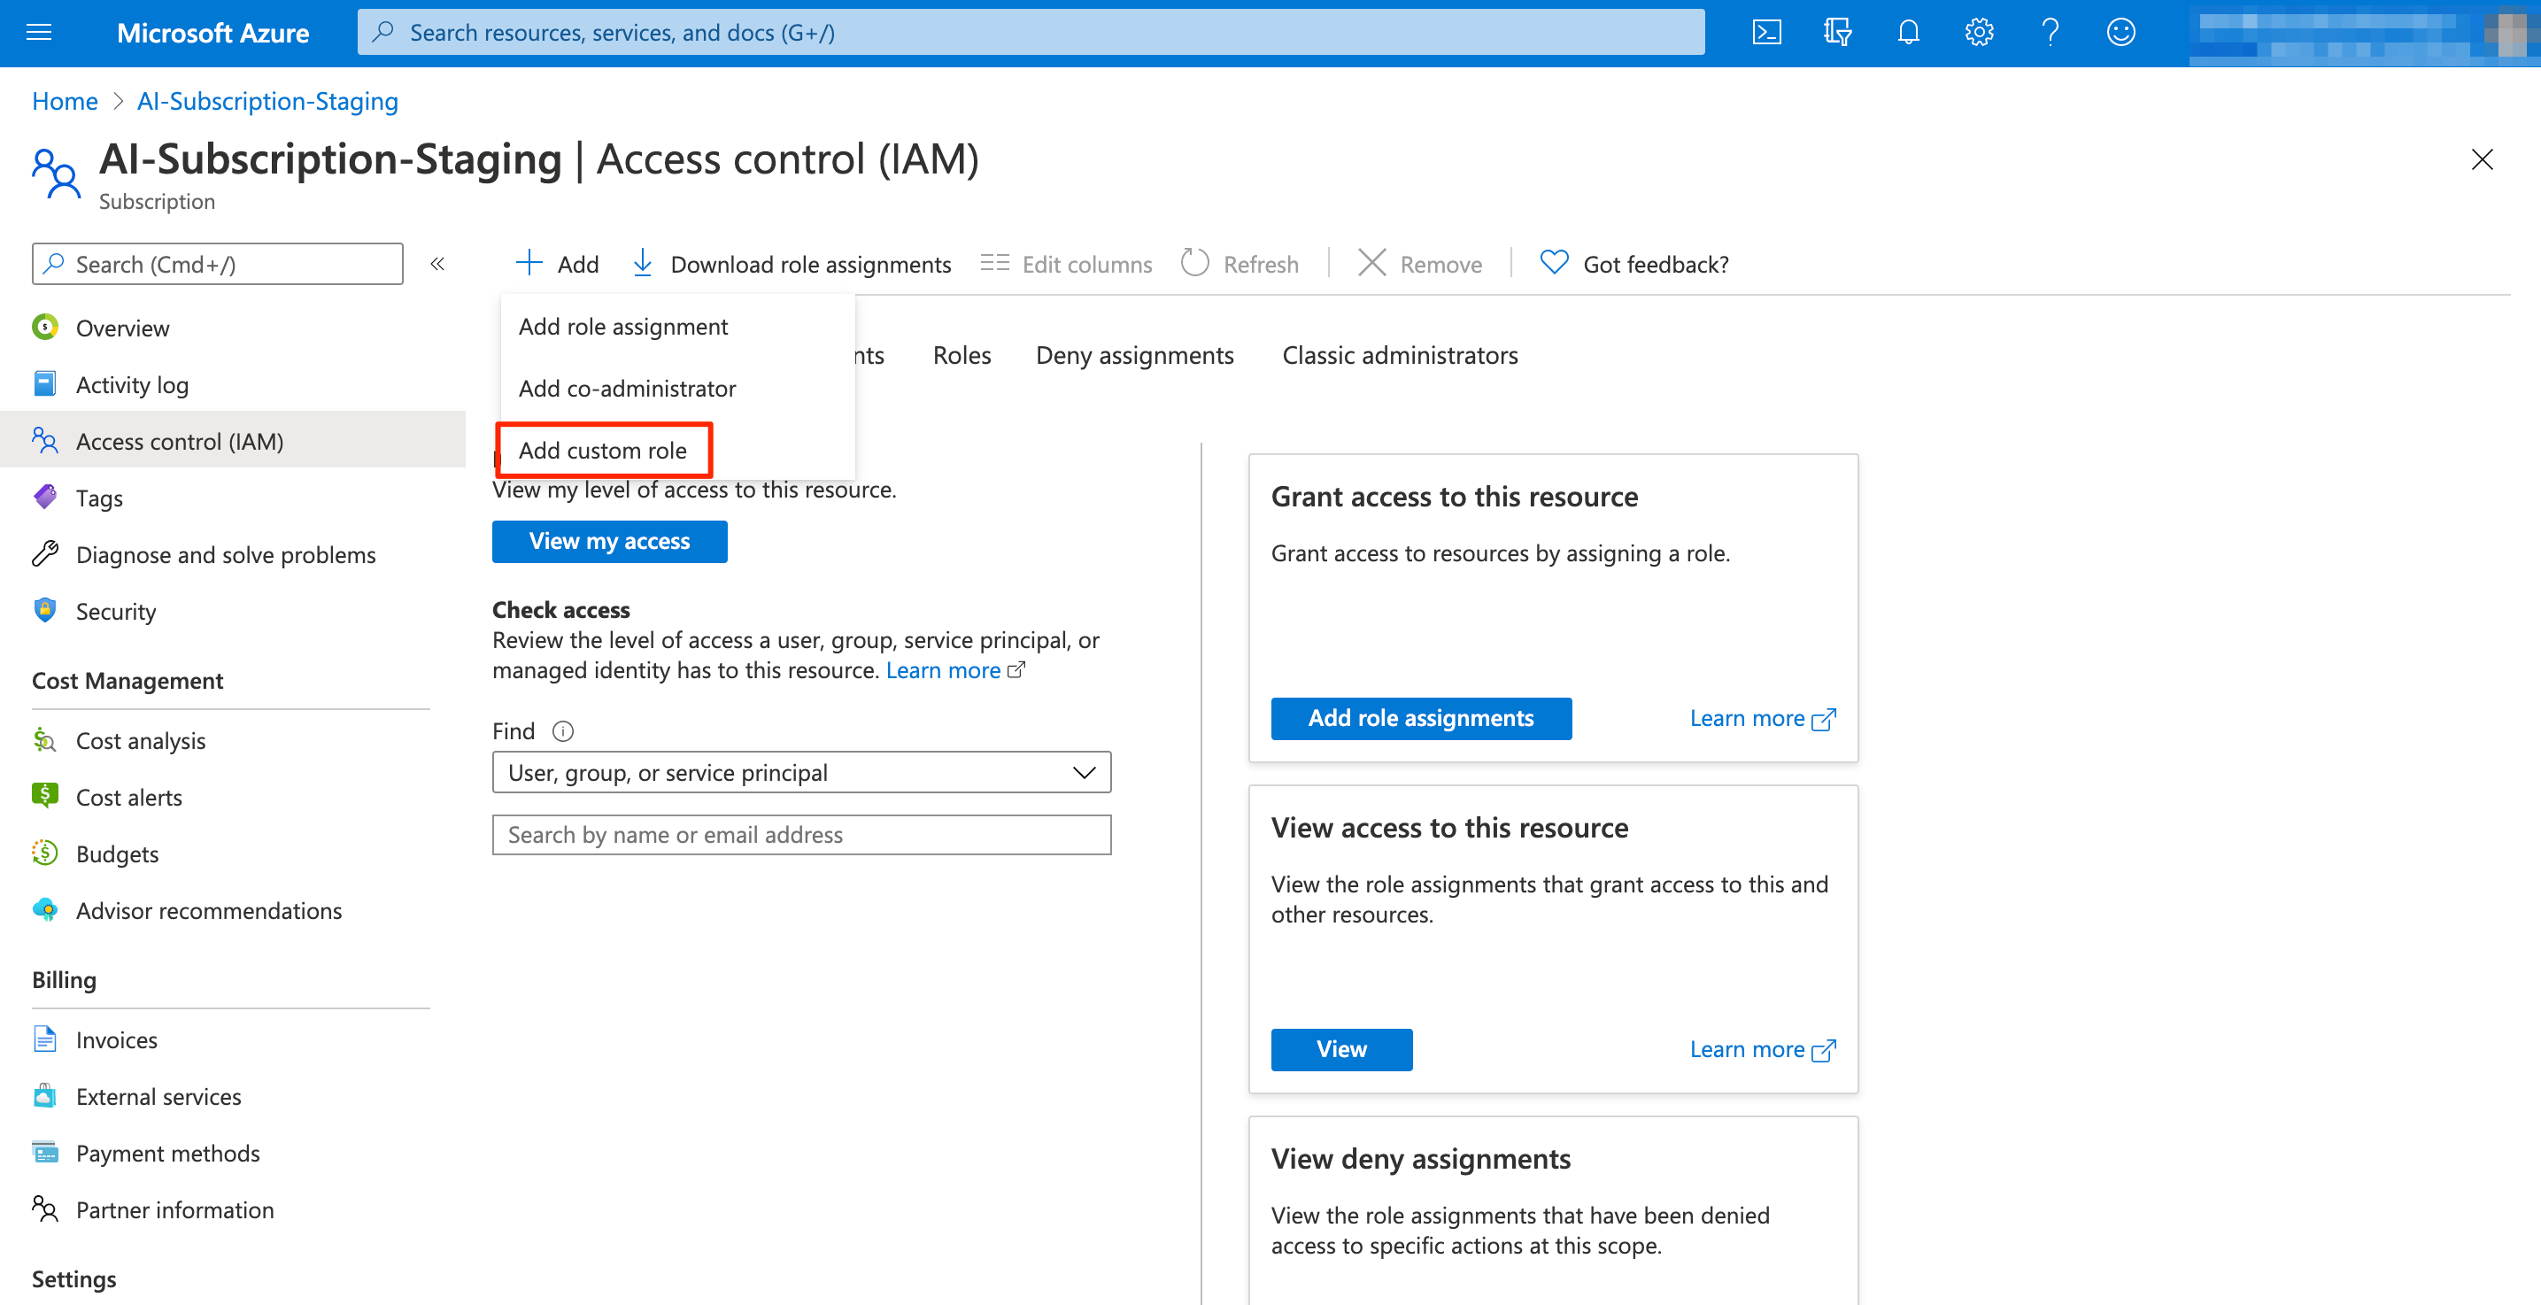Image resolution: width=2541 pixels, height=1305 pixels.
Task: Switch to the Roles tab
Action: tap(962, 355)
